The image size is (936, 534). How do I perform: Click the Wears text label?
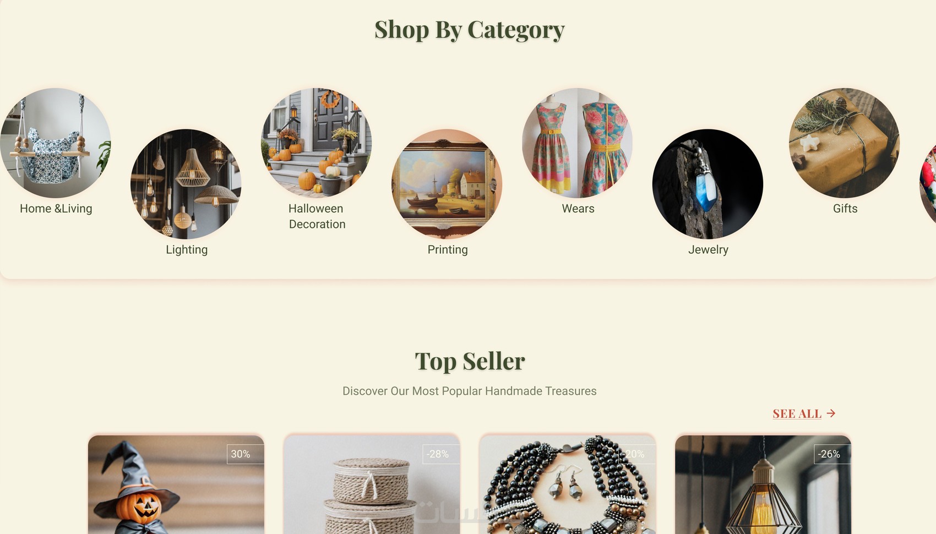(x=578, y=209)
